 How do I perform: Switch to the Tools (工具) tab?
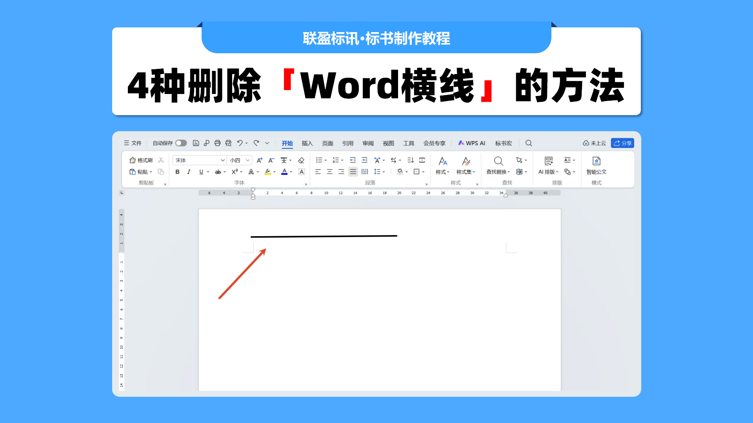pyautogui.click(x=409, y=143)
